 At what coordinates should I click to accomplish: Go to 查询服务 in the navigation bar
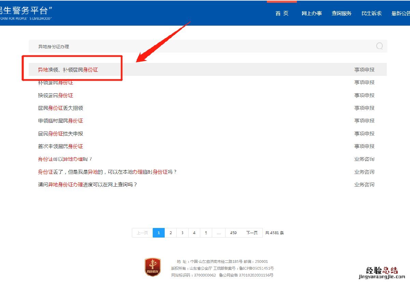coord(341,13)
